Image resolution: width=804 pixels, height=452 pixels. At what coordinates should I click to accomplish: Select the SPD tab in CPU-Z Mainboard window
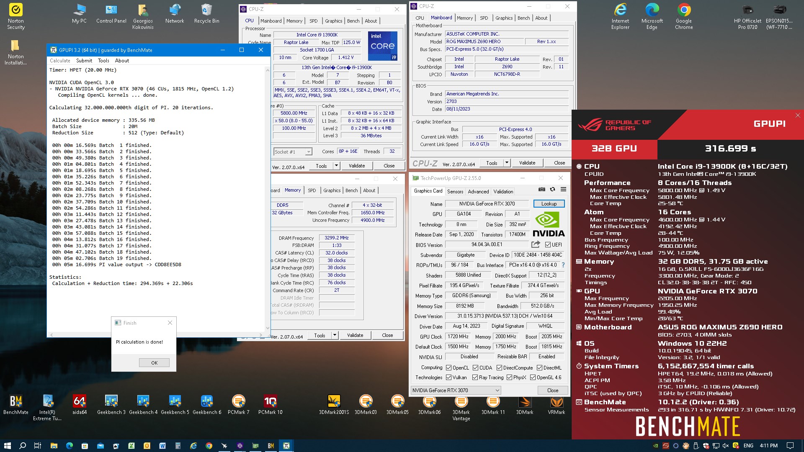pyautogui.click(x=484, y=18)
